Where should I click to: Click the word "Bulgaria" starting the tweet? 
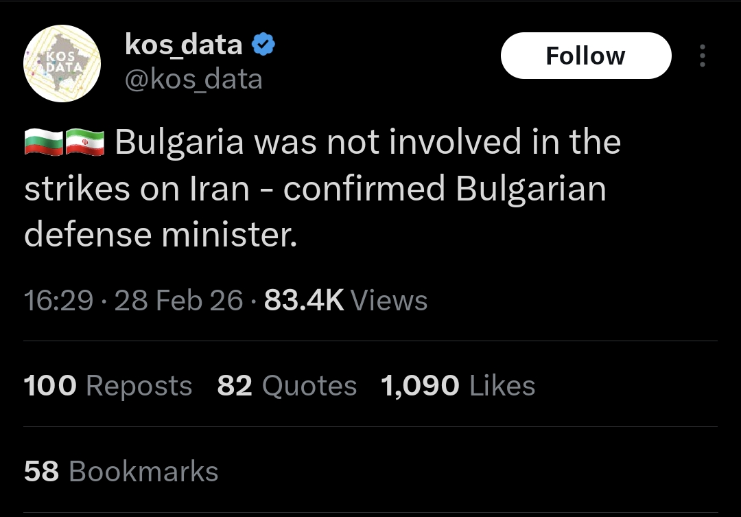(x=179, y=142)
